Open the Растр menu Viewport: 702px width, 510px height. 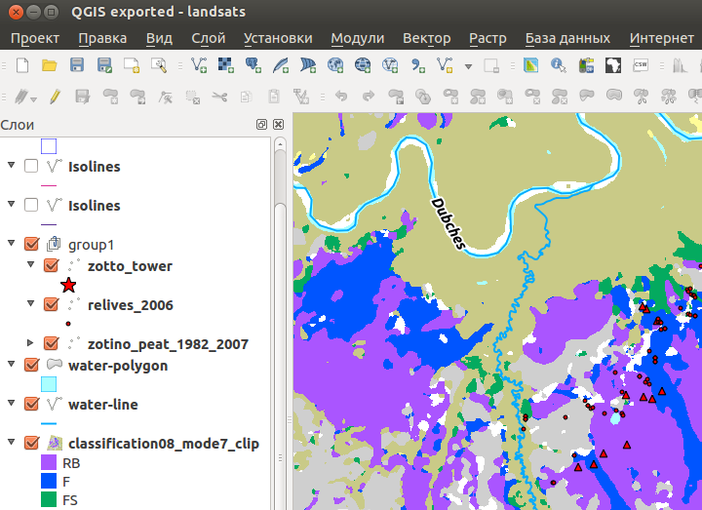(x=487, y=38)
